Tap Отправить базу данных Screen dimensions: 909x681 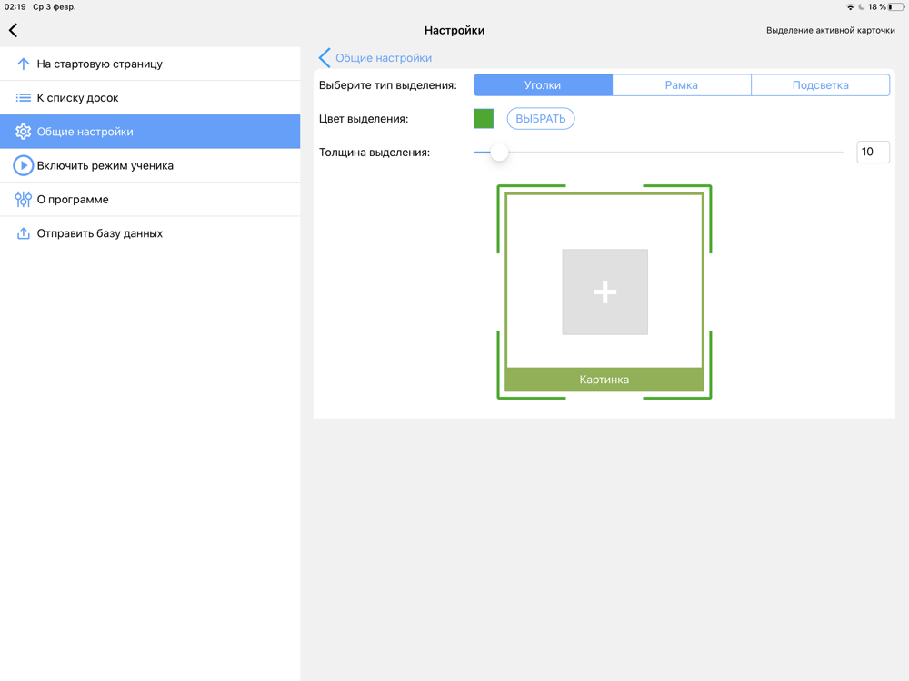99,233
